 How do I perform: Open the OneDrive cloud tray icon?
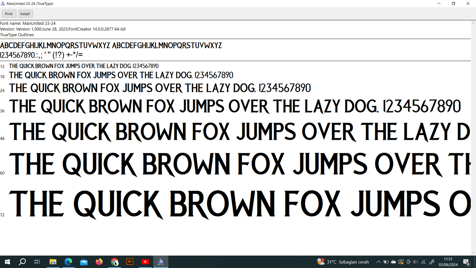tap(393, 262)
